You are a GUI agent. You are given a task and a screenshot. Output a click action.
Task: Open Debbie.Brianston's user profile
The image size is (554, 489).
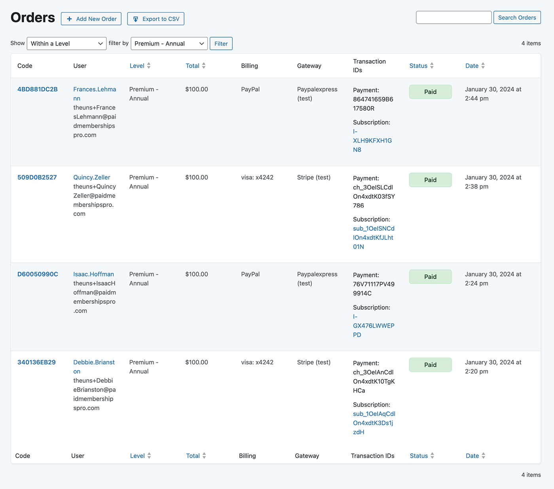[x=94, y=366]
